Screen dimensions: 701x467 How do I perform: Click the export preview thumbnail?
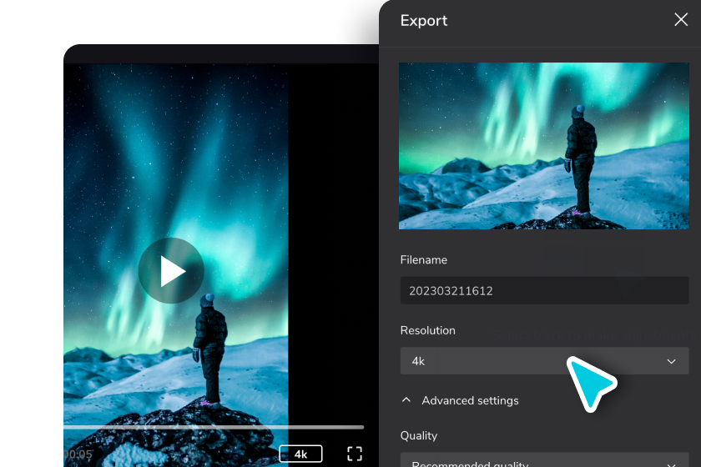pyautogui.click(x=543, y=146)
